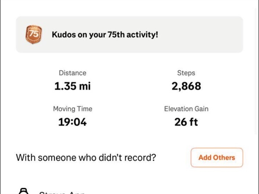Click the Add Others button
259x194 pixels.
(217, 157)
